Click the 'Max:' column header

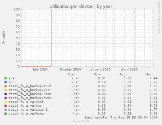(149, 74)
